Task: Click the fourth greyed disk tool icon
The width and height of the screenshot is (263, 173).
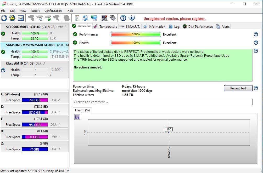Action: 56,18
